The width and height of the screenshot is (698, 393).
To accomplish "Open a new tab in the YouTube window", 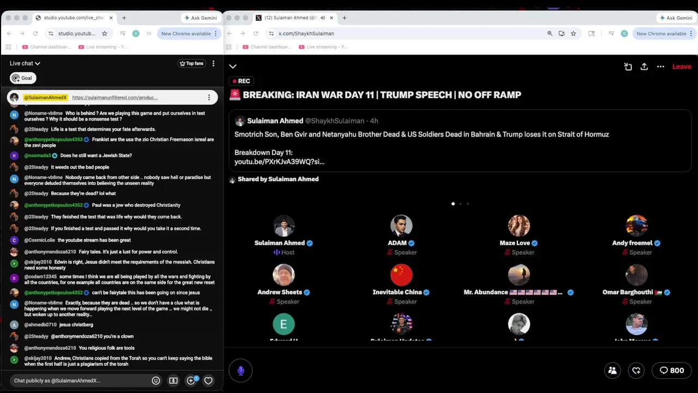I will [124, 18].
